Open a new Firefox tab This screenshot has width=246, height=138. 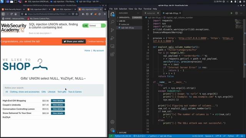[105, 9]
